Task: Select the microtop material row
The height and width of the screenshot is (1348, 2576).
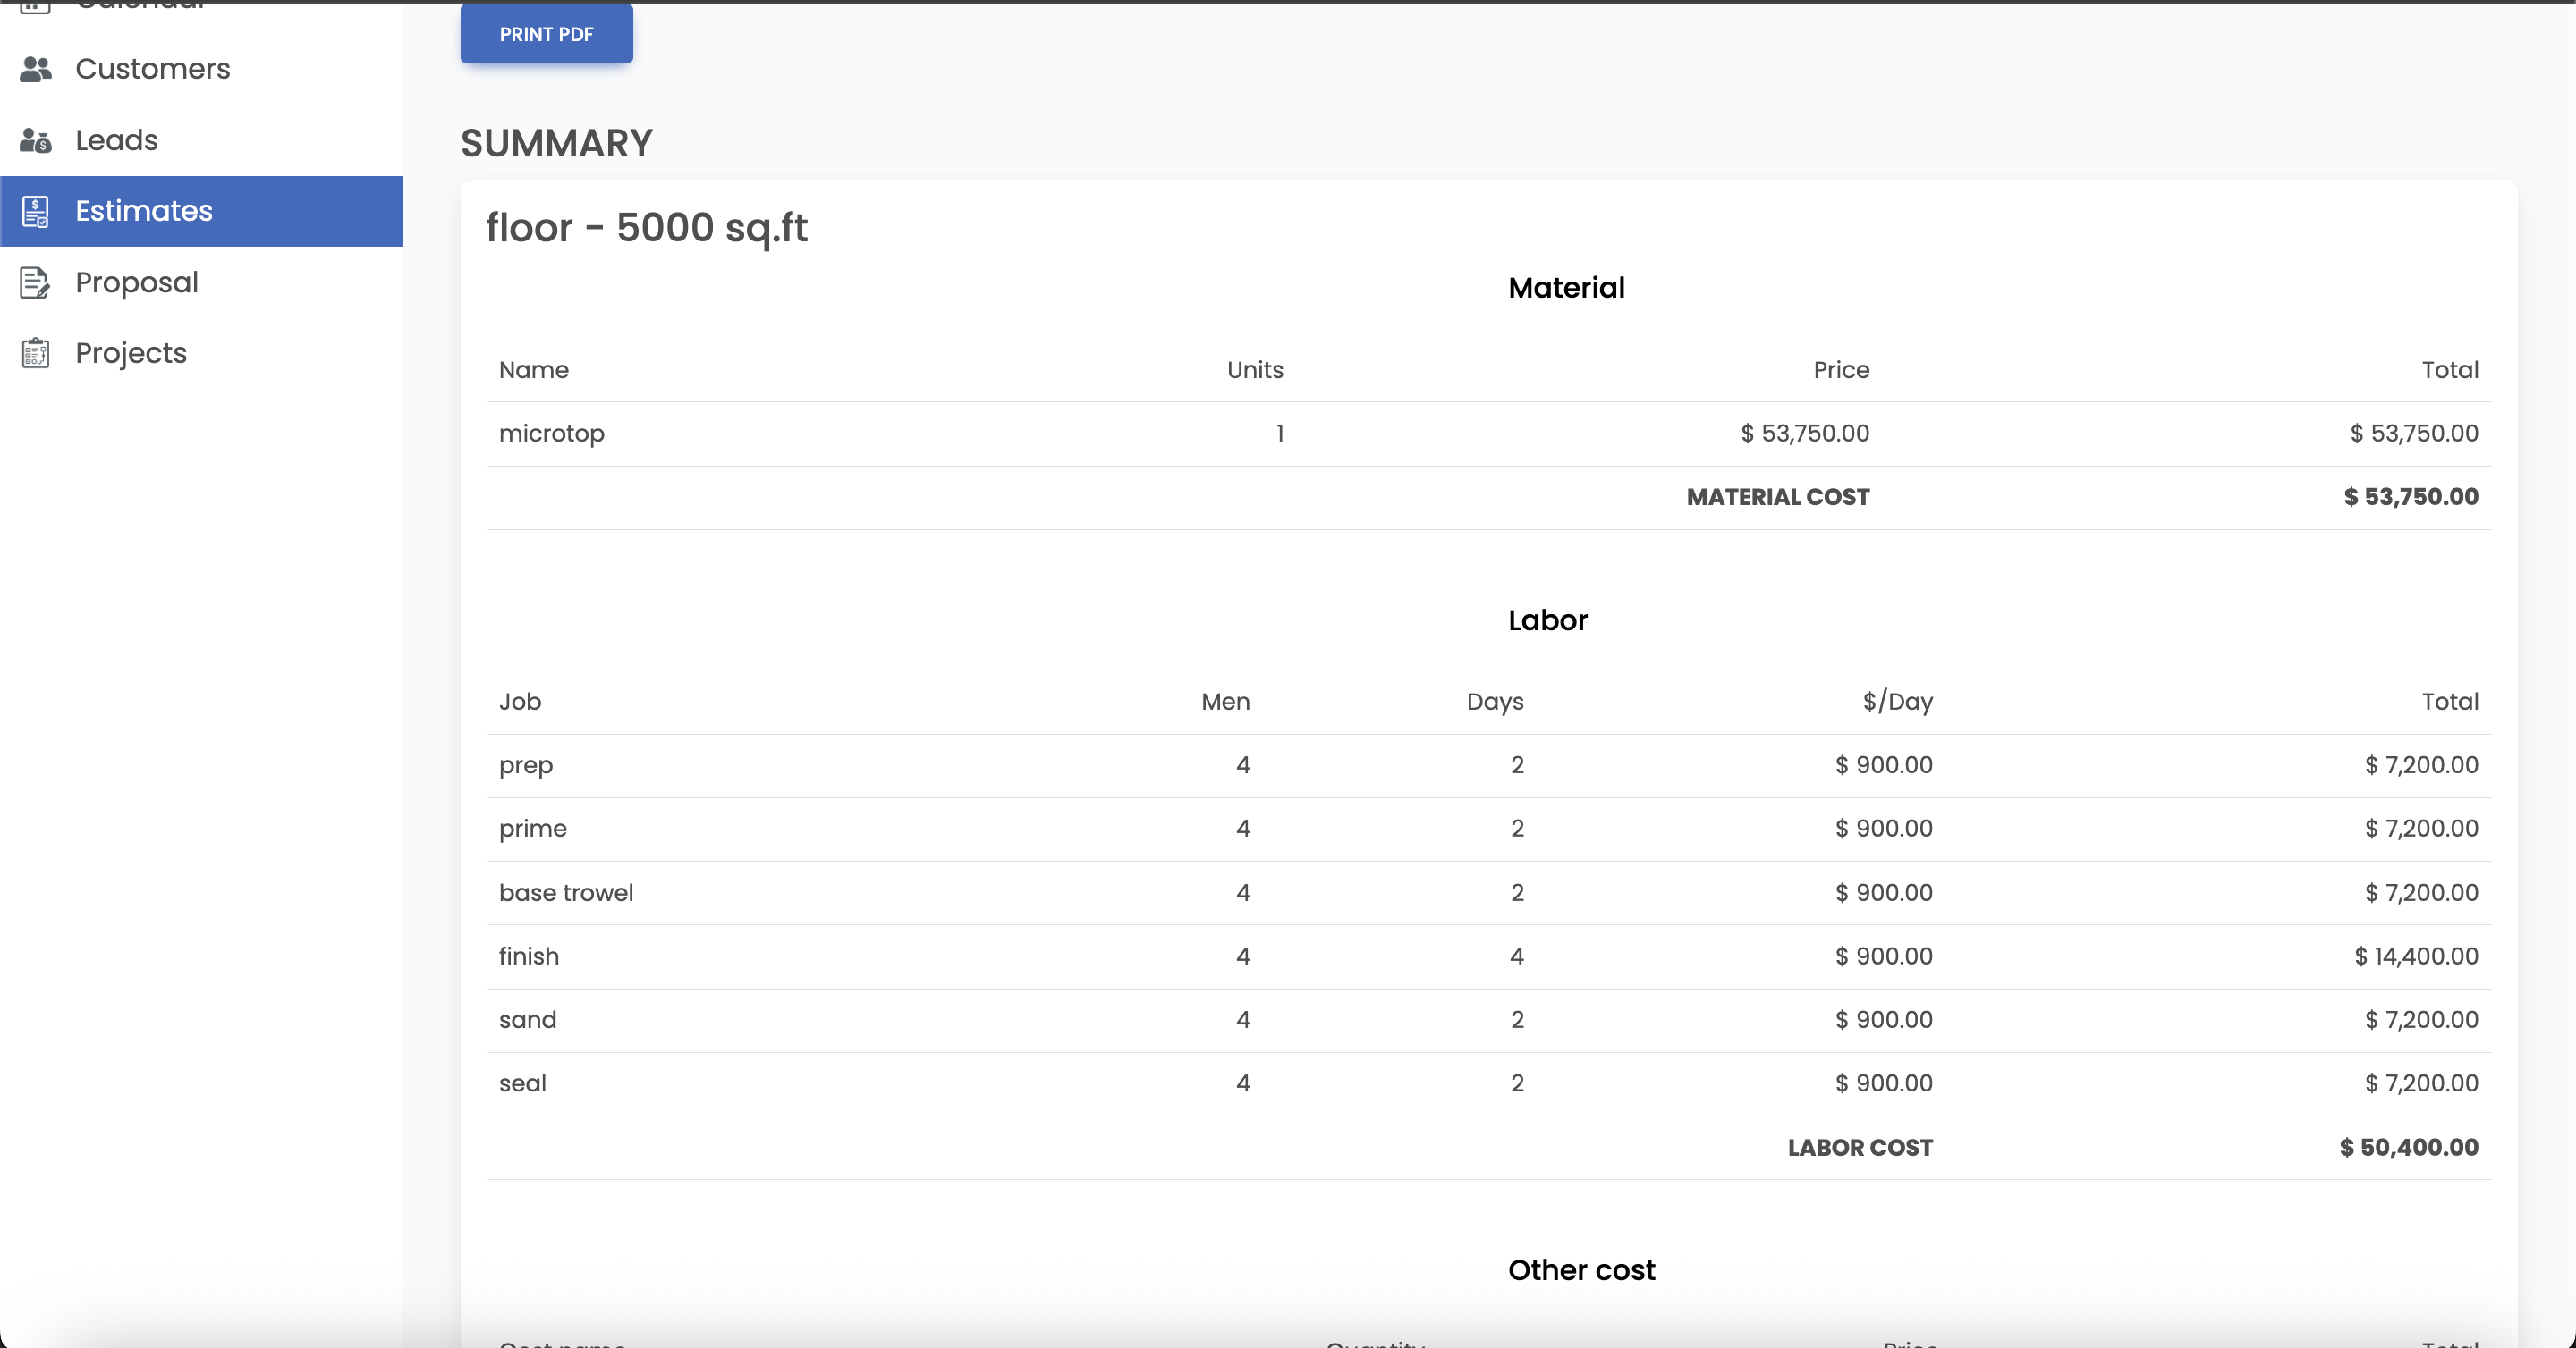Action: click(x=552, y=433)
